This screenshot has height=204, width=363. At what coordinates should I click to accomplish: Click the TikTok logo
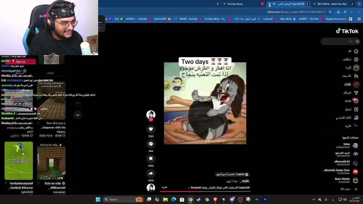point(347,31)
